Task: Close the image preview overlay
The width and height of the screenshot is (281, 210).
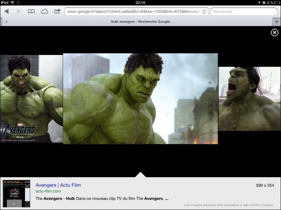Action: point(275,33)
